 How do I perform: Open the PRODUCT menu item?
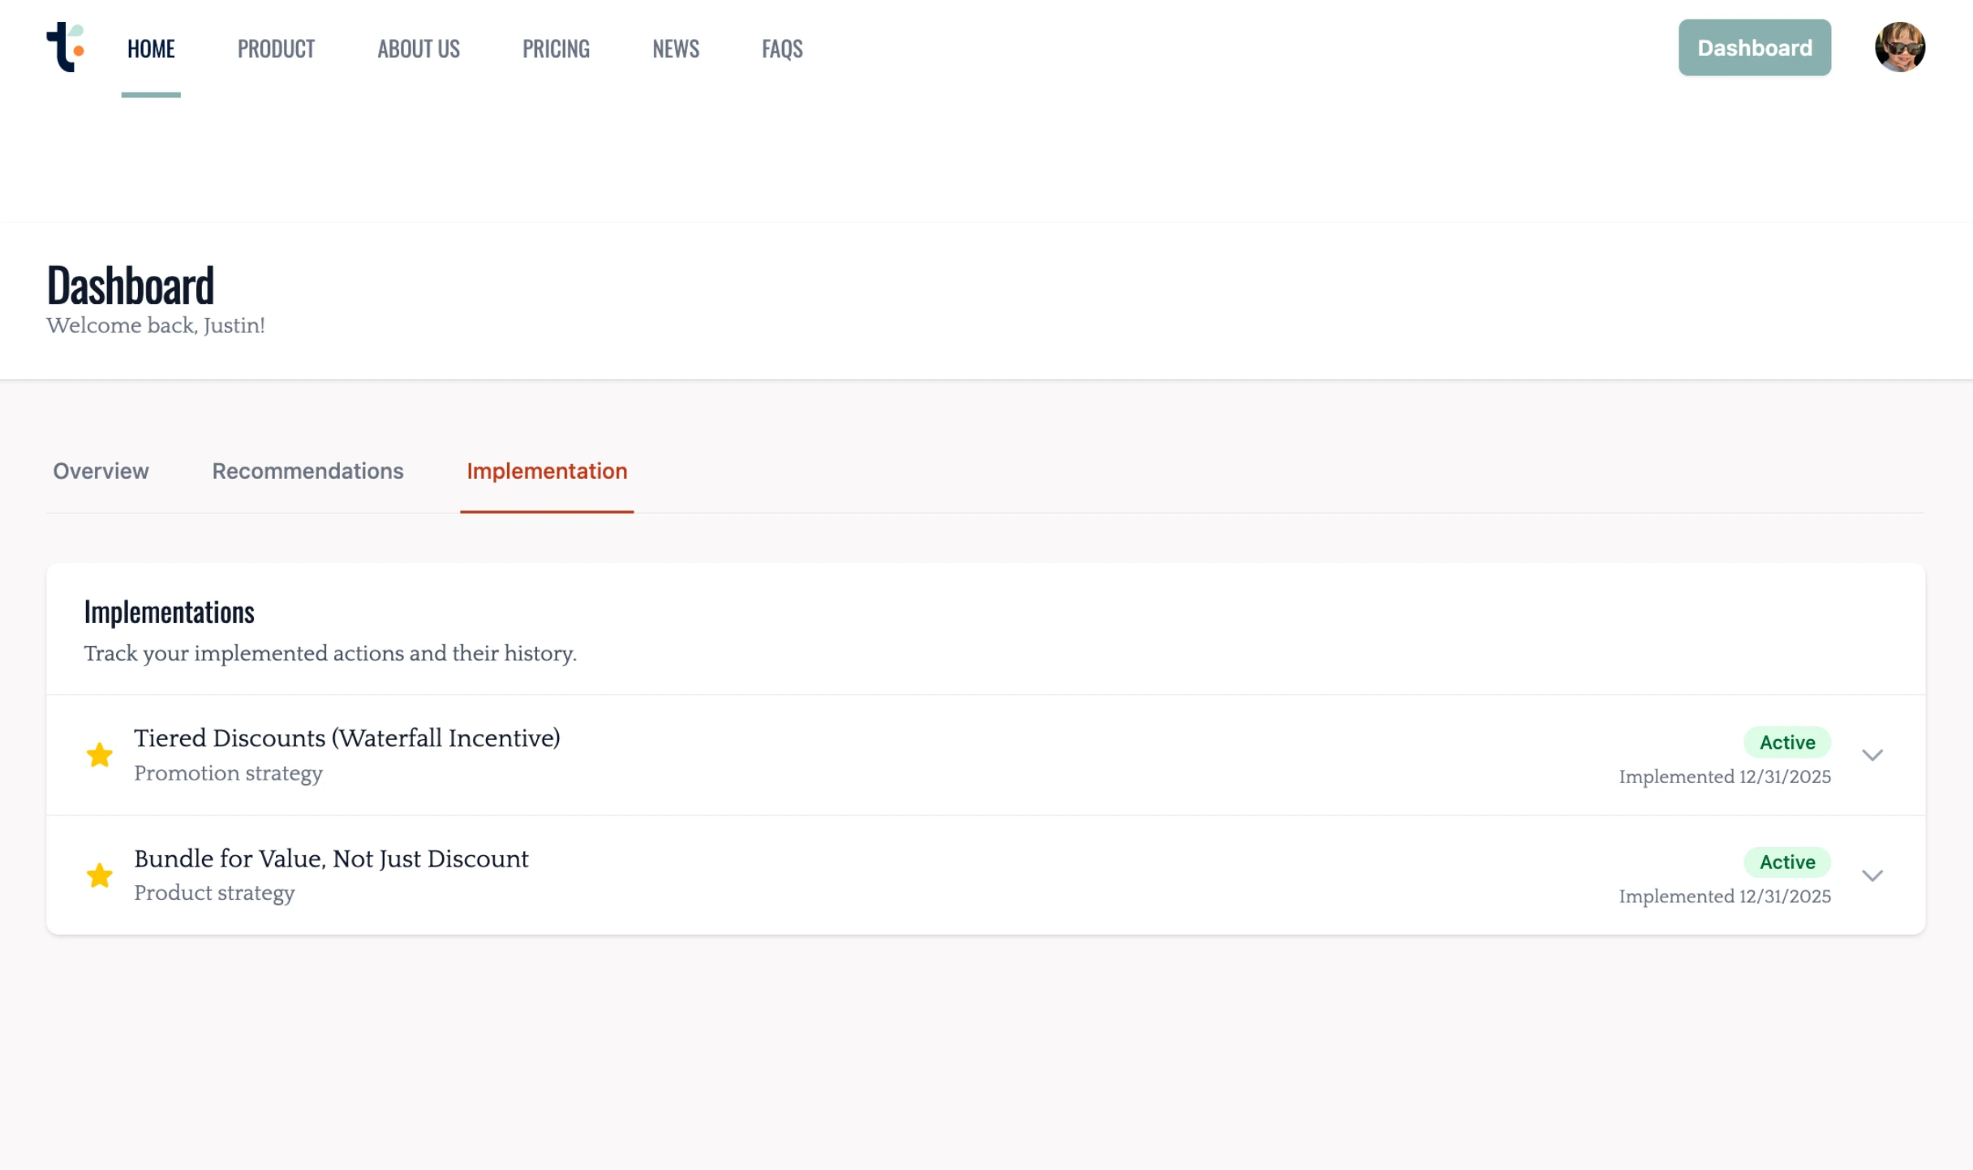276,49
